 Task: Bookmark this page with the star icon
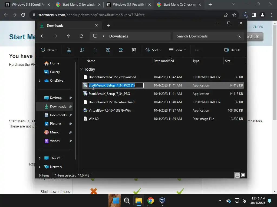(234, 15)
